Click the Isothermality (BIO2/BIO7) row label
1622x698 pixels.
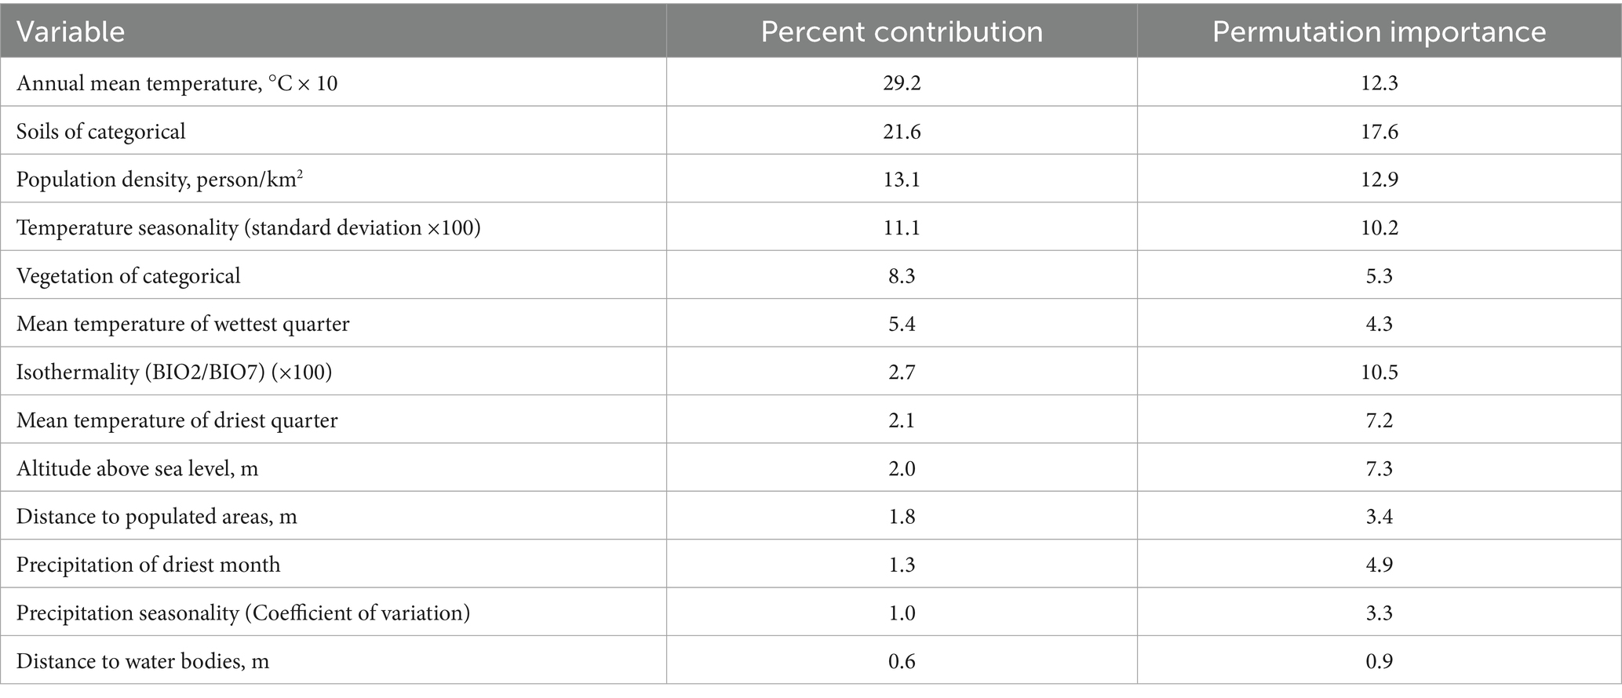tap(174, 372)
